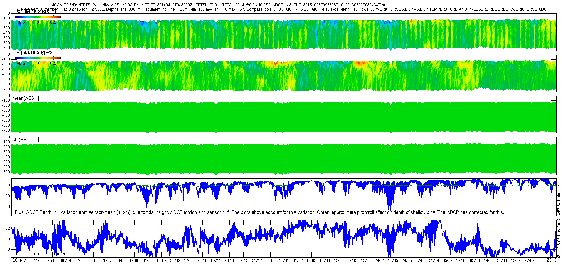The image size is (562, 265).
Task: Click the "20/07" date tick label
Action: pos(107,261)
